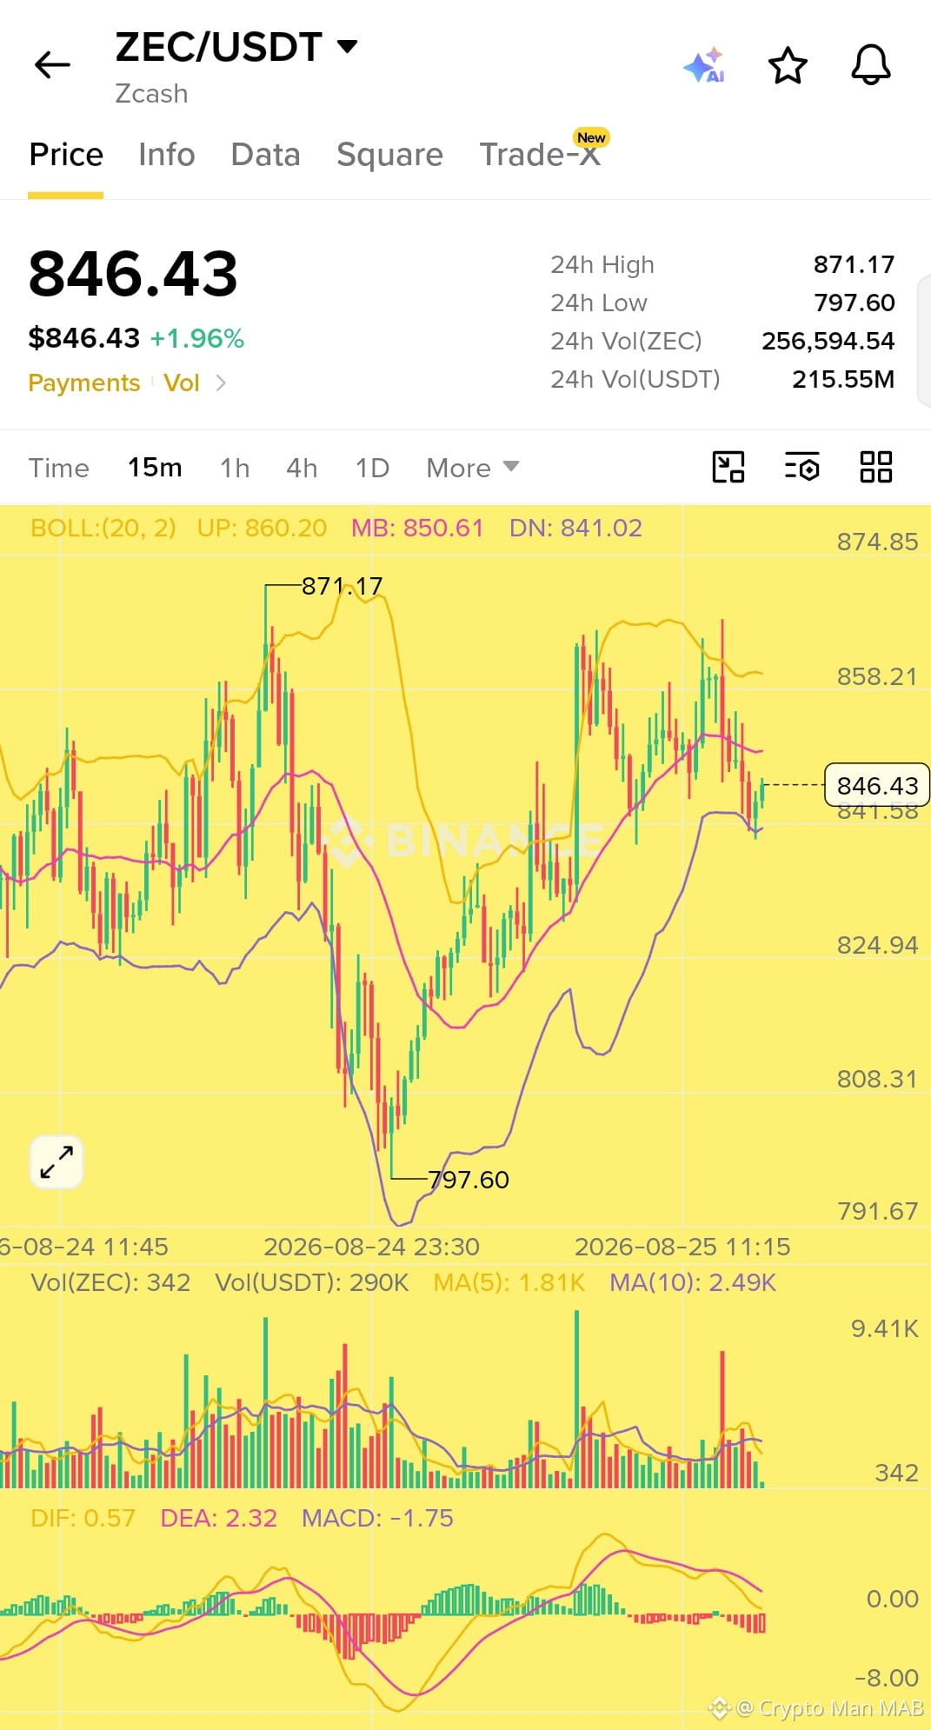The width and height of the screenshot is (931, 1730).
Task: Tap the MB: 850.61 band value
Action: coord(417,528)
